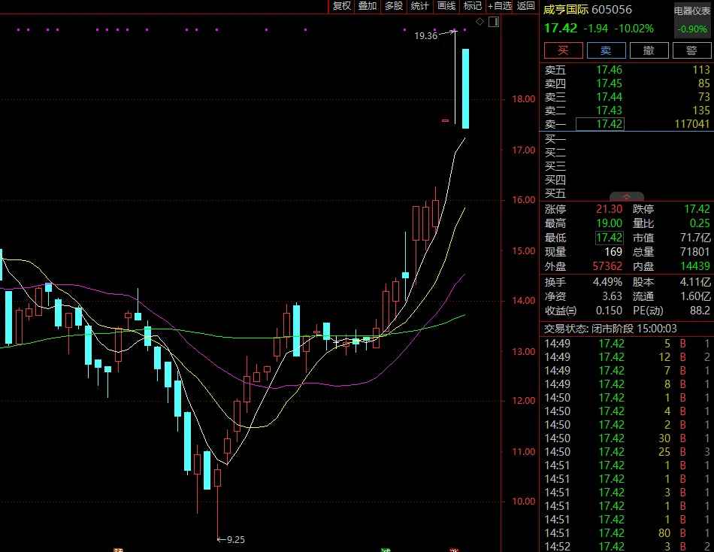Add stock via +自选 button
This screenshot has width=714, height=552.
pyautogui.click(x=500, y=6)
